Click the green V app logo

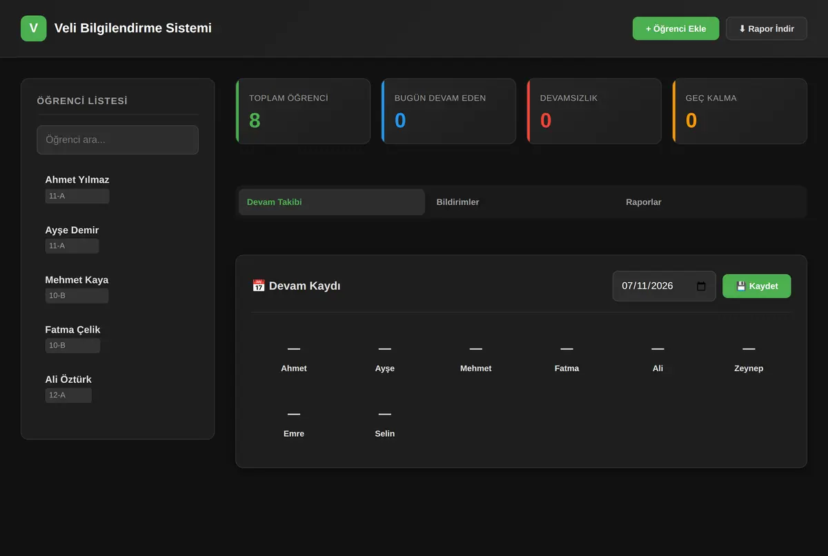point(34,28)
